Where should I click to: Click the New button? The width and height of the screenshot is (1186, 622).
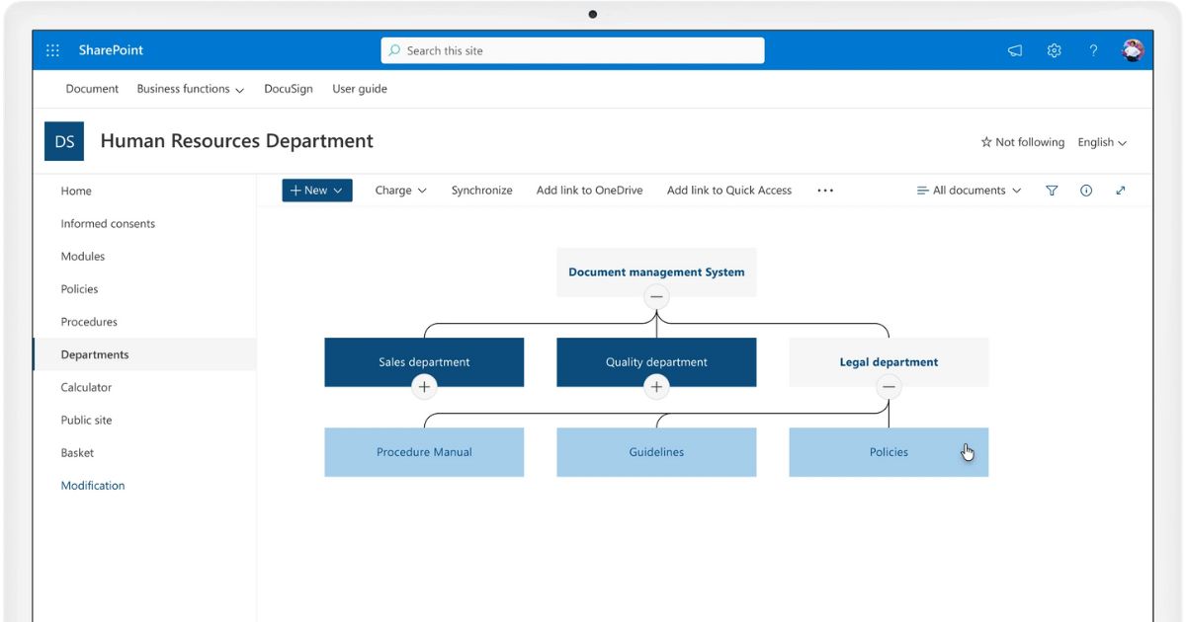pyautogui.click(x=316, y=191)
